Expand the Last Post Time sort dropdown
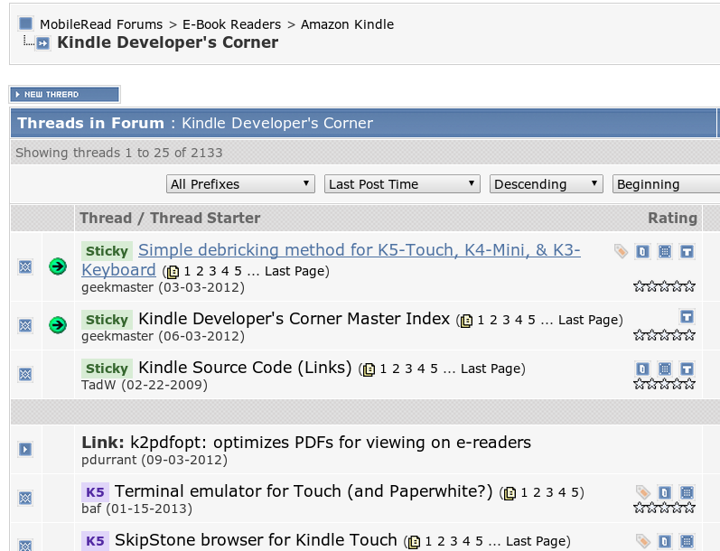The width and height of the screenshot is (720, 551). pyautogui.click(x=402, y=184)
